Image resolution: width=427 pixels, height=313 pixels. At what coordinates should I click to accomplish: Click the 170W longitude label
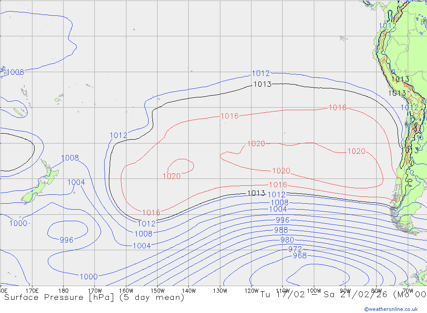pyautogui.click(x=95, y=291)
